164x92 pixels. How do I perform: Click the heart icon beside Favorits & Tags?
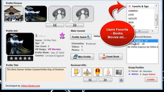coord(130,6)
